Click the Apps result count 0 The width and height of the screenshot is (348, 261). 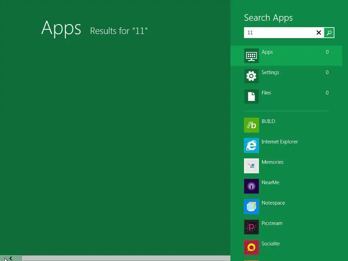pos(327,52)
